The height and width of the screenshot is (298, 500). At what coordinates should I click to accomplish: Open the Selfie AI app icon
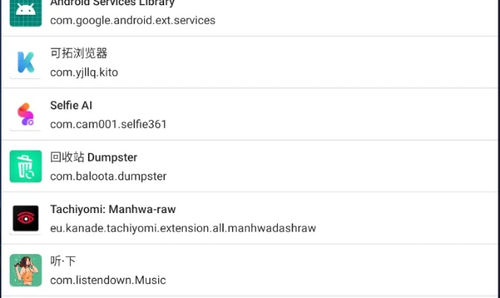coord(25,115)
